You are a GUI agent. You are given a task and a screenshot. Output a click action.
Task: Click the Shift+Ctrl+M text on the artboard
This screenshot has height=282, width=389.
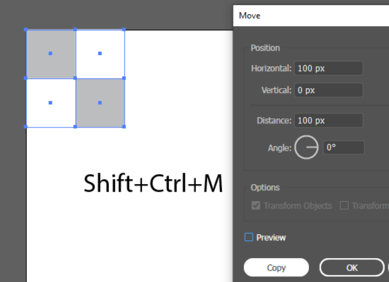(x=153, y=183)
